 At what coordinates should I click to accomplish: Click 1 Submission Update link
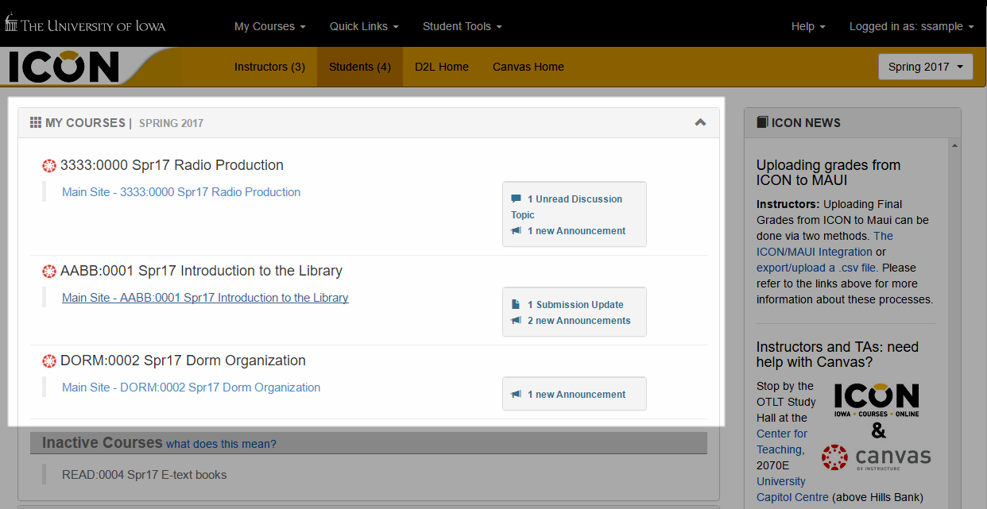tap(575, 305)
